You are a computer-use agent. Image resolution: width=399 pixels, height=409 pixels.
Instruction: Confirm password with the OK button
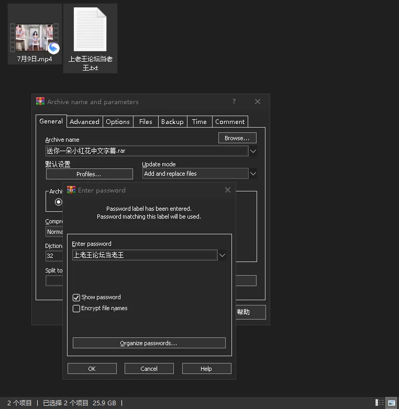pyautogui.click(x=92, y=369)
